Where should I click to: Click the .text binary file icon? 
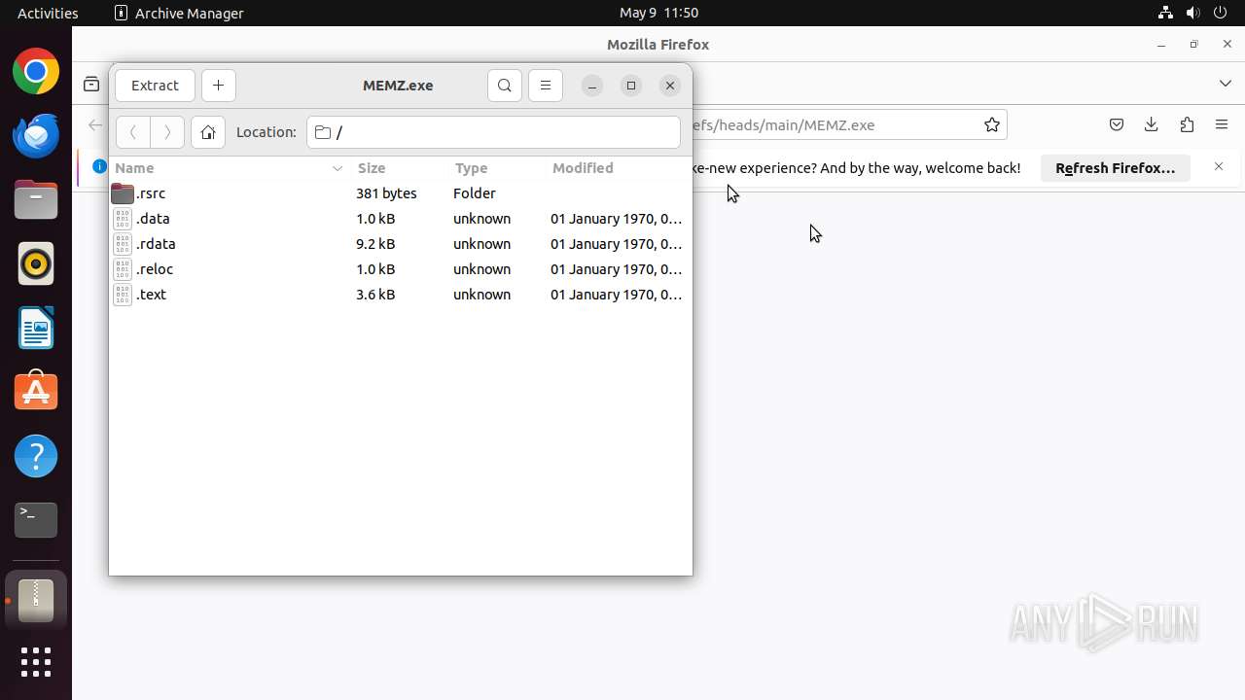(x=123, y=295)
